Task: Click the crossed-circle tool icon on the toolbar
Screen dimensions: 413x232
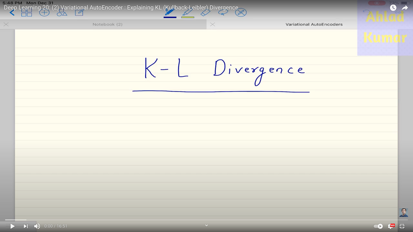Action: 241,12
